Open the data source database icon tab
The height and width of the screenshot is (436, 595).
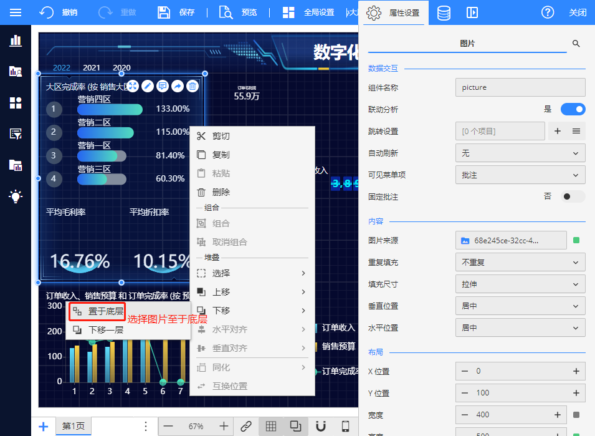click(444, 12)
